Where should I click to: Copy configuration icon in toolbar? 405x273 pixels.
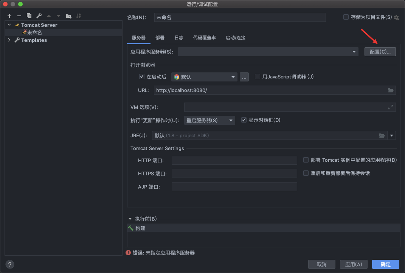coord(29,16)
